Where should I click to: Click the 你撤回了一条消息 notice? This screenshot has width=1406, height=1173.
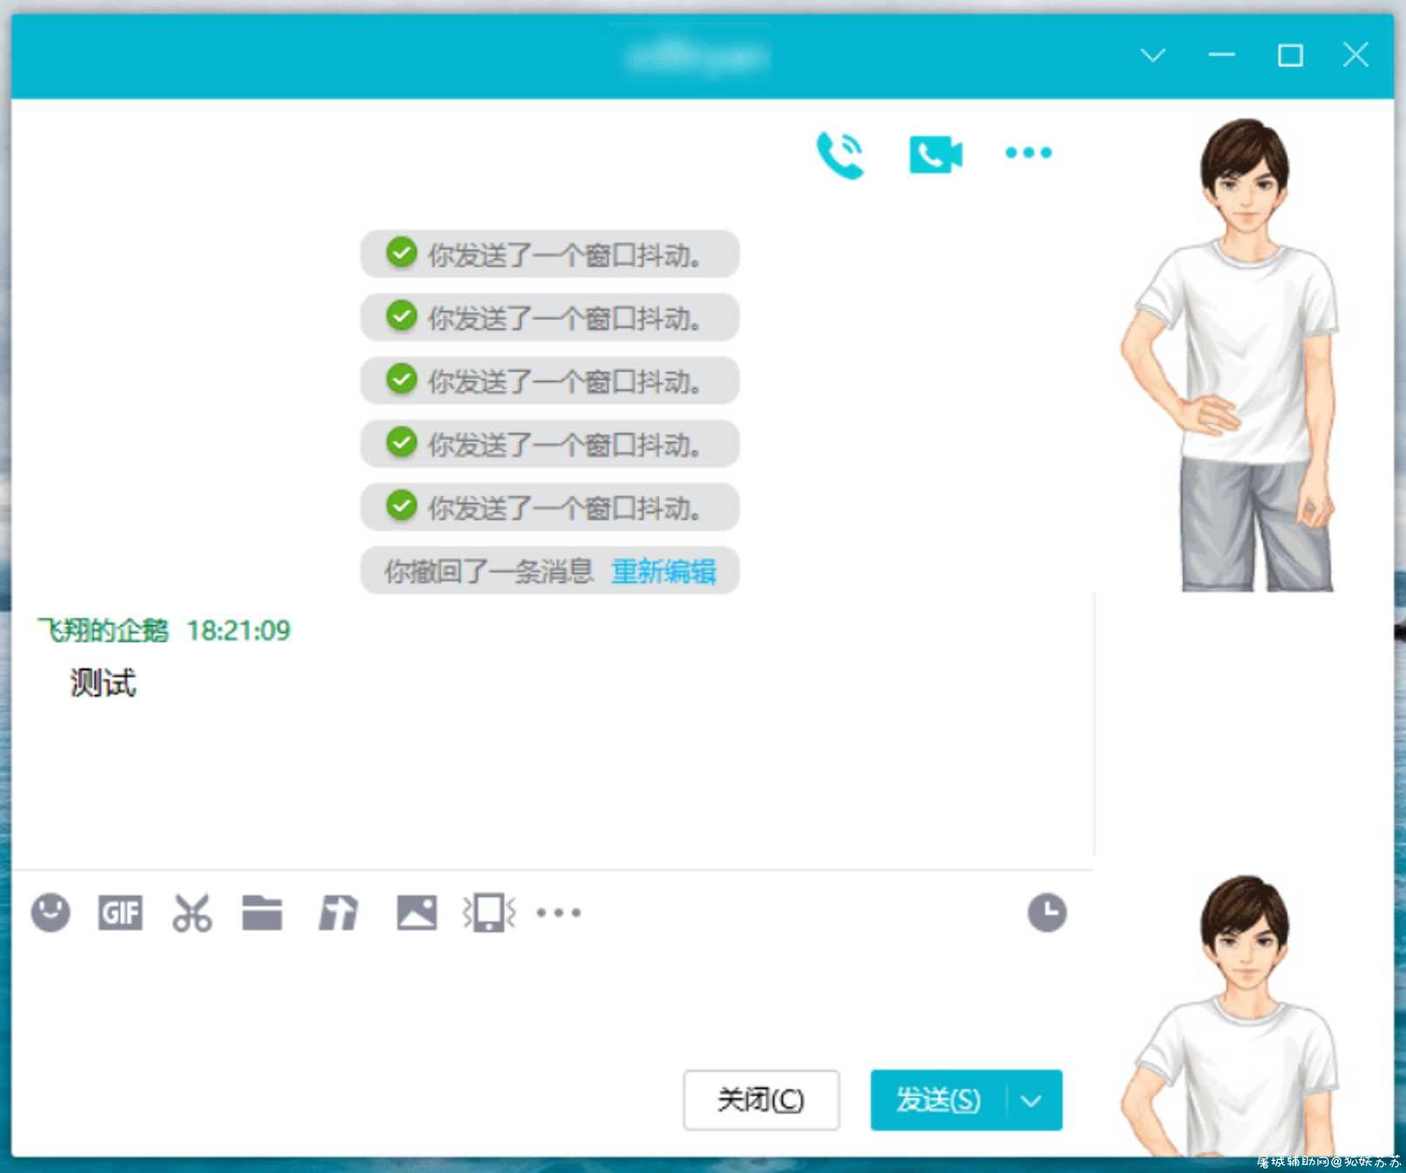pyautogui.click(x=489, y=572)
